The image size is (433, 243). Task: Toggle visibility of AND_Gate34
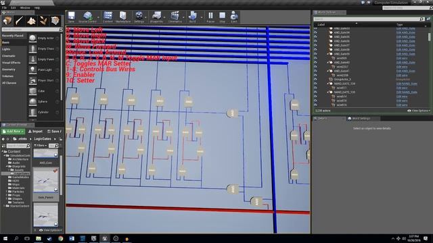(x=315, y=32)
